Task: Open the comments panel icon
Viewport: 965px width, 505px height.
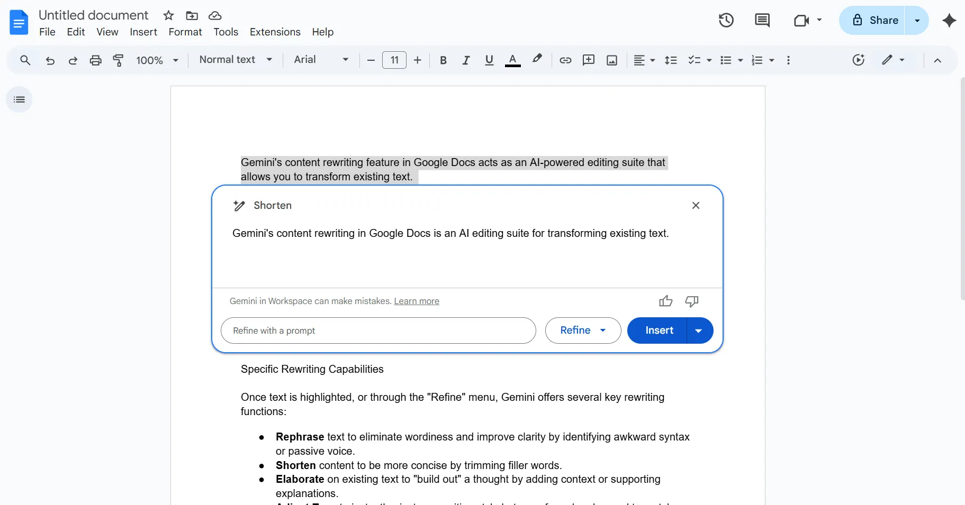Action: (x=762, y=20)
